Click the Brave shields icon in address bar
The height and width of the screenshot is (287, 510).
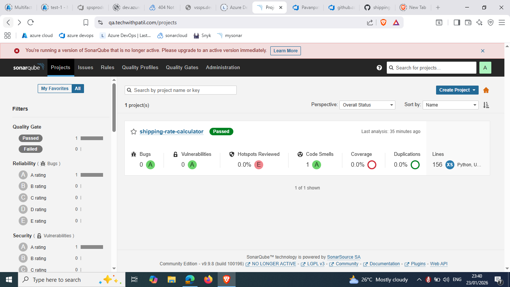383,22
